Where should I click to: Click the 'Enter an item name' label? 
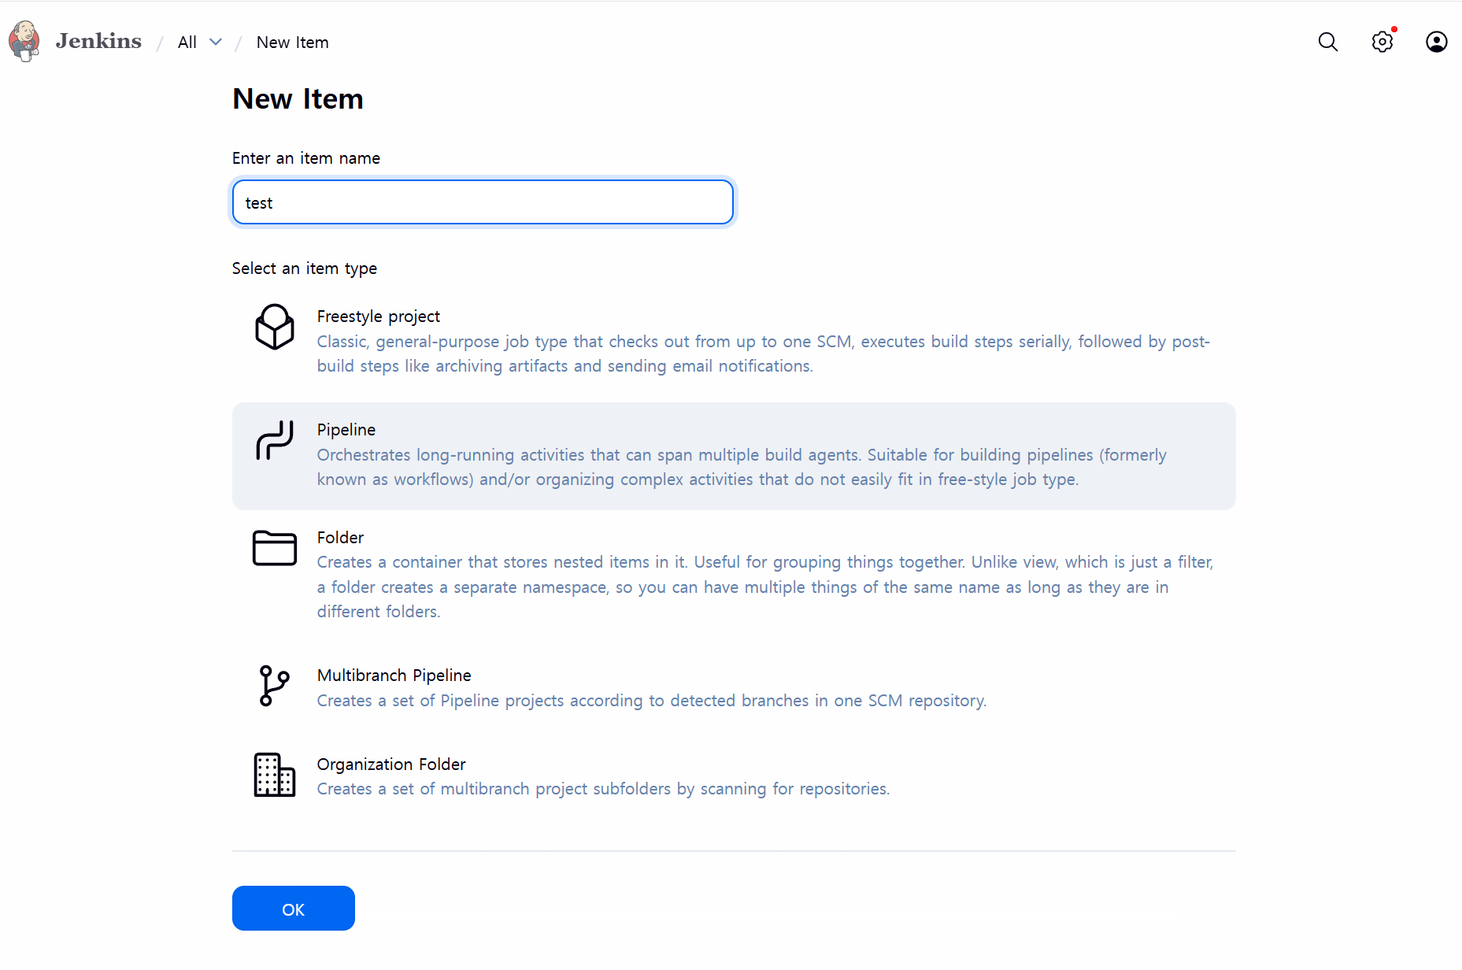tap(306, 158)
